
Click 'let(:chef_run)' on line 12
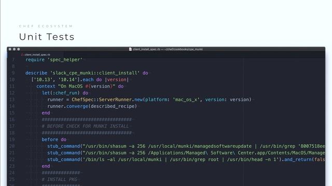point(61,93)
